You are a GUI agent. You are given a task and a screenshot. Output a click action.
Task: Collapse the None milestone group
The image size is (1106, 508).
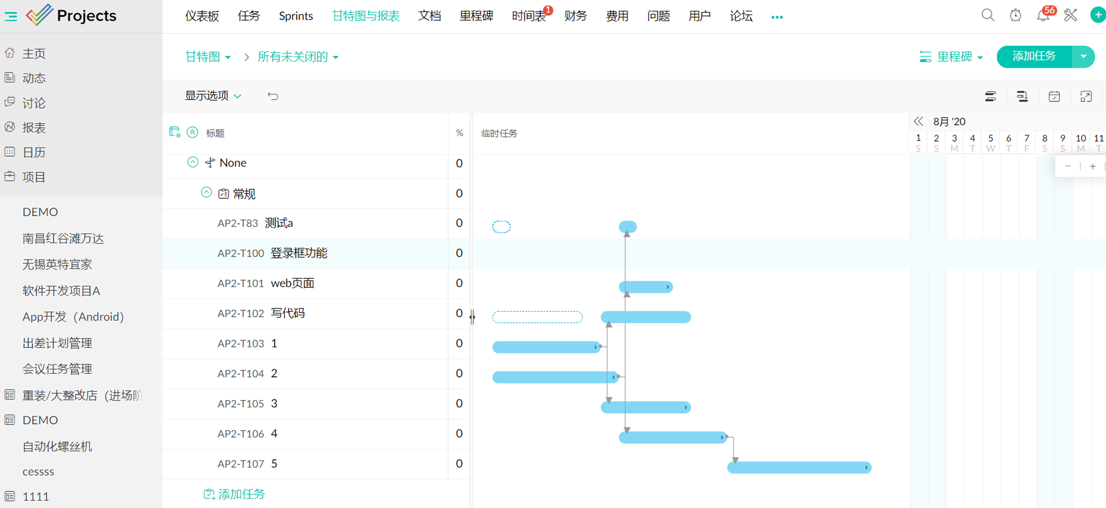pyautogui.click(x=193, y=162)
